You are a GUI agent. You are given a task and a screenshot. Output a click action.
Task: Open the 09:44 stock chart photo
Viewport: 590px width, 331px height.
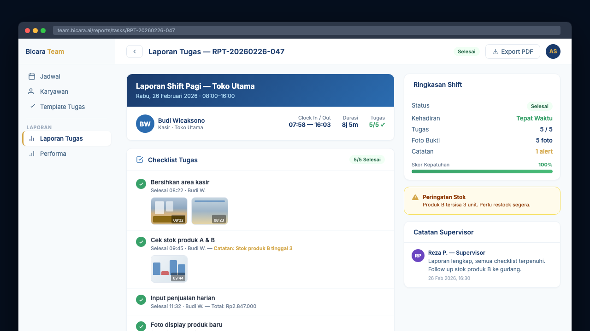[169, 268]
